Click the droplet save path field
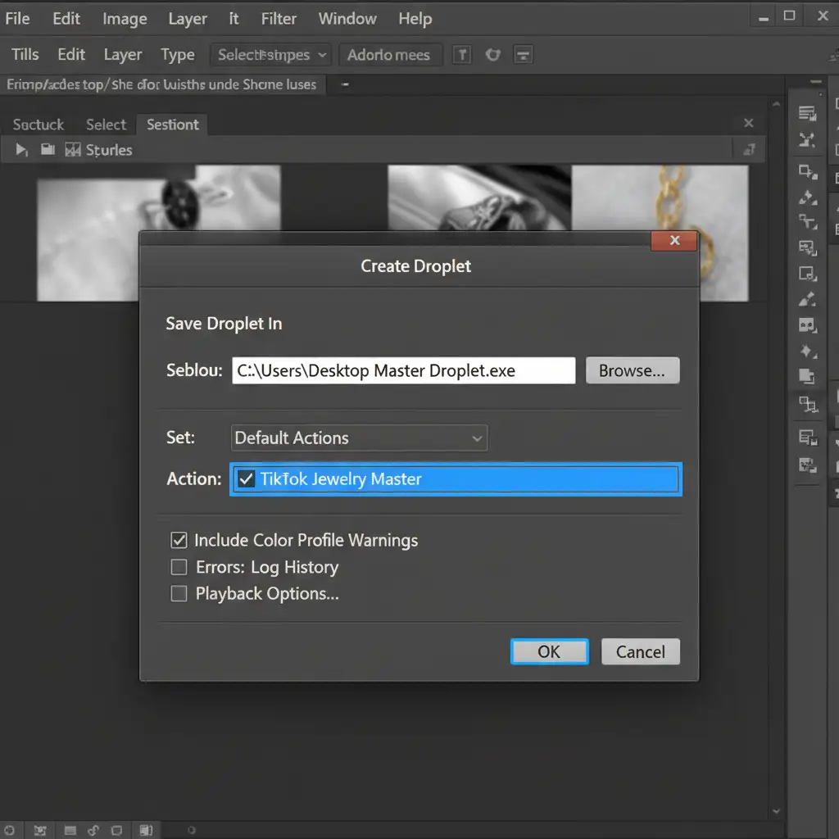The image size is (839, 839). pos(404,370)
